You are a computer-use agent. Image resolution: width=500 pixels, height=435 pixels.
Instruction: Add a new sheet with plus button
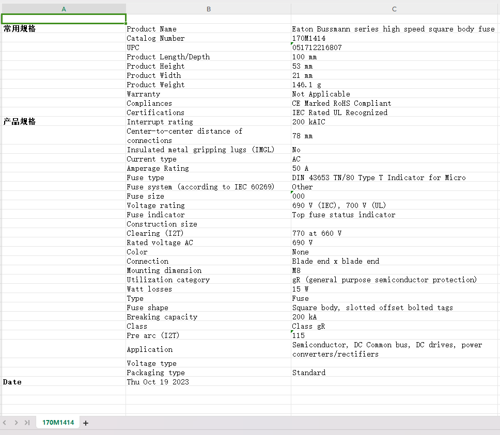click(x=85, y=423)
